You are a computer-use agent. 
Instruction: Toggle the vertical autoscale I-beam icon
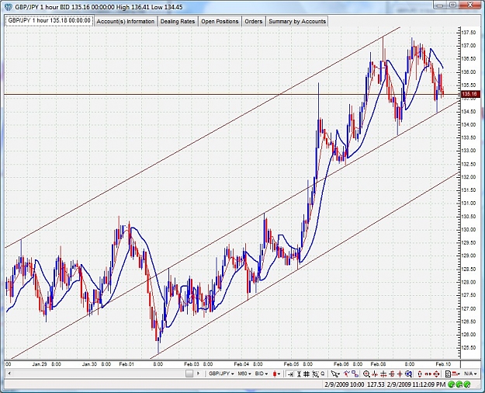(x=299, y=374)
